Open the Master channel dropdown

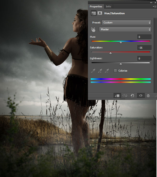click(125, 29)
